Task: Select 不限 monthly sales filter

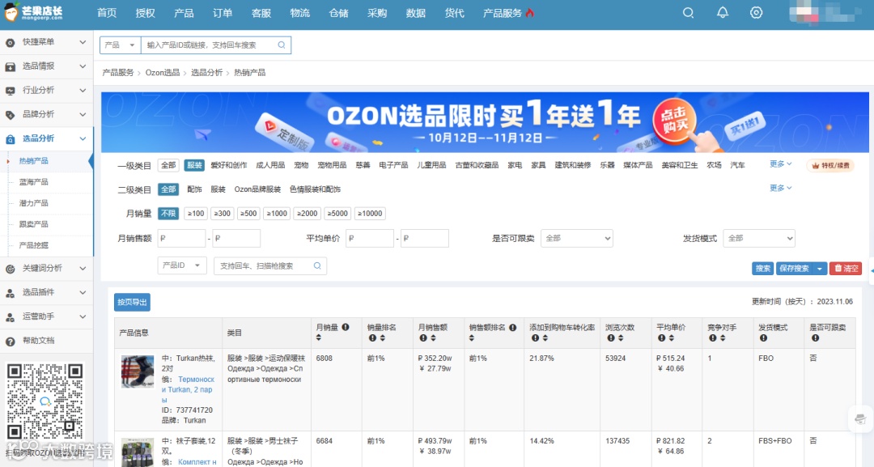Action: point(168,213)
